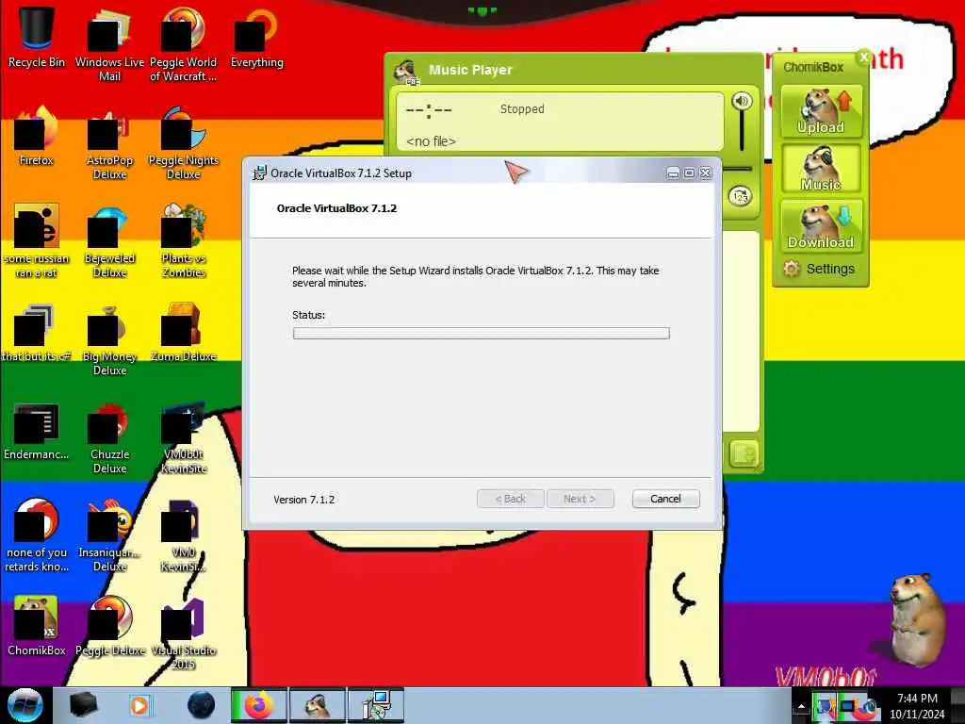Image resolution: width=965 pixels, height=724 pixels.
Task: Show hidden system tray icons
Action: (801, 707)
